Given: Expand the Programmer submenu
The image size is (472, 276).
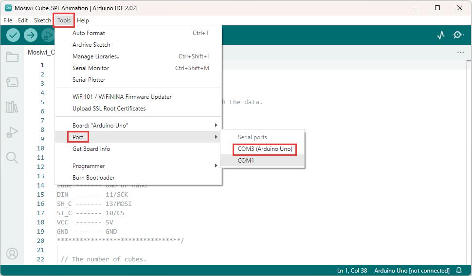Looking at the screenshot, I should [139, 166].
